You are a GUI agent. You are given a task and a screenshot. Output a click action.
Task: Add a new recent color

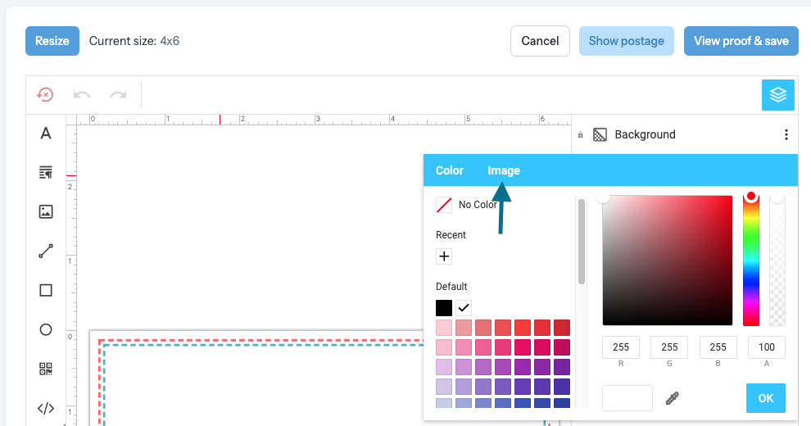[444, 256]
